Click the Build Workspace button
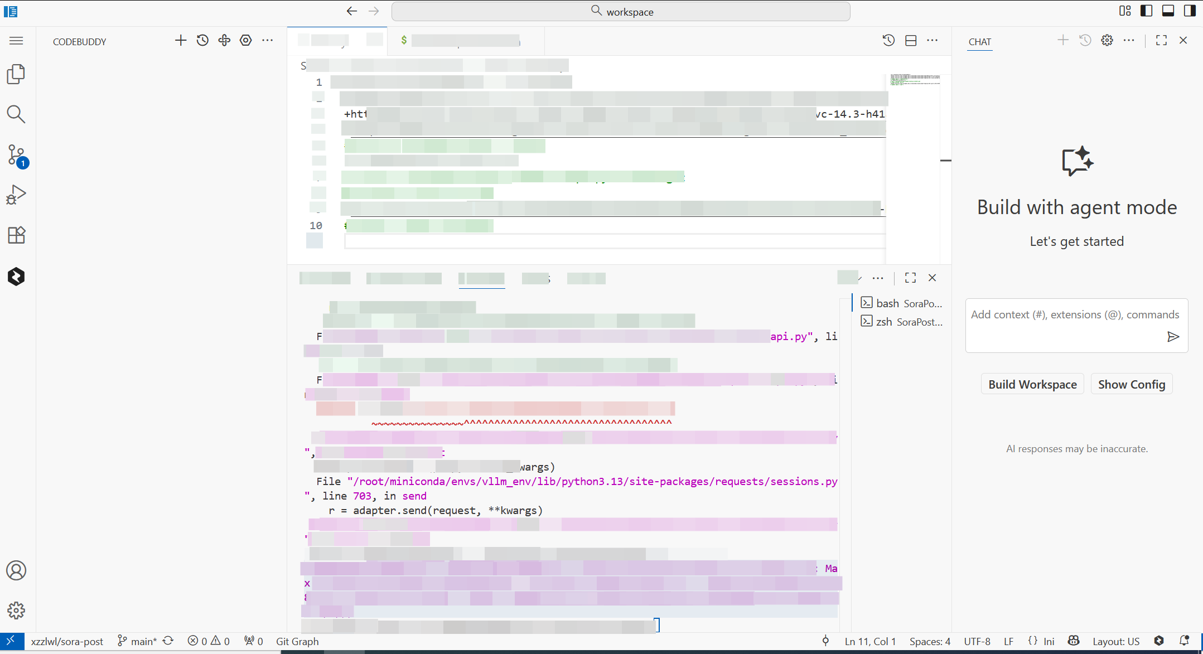This screenshot has height=654, width=1203. click(x=1032, y=384)
